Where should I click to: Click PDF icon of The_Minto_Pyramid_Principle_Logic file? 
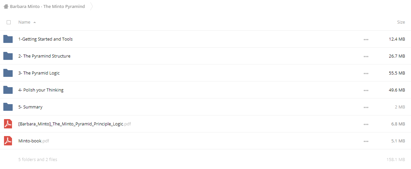pos(8,124)
